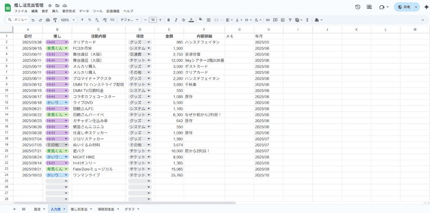The image size is (430, 213).
Task: Open the その他 chip dropdown in cell B19
Action: pos(66,145)
